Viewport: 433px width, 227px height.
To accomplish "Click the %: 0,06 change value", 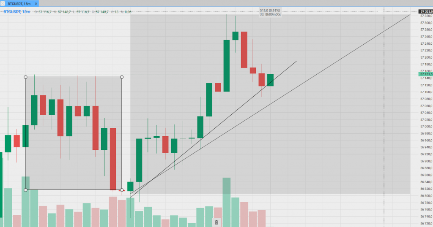I will [x=126, y=12].
